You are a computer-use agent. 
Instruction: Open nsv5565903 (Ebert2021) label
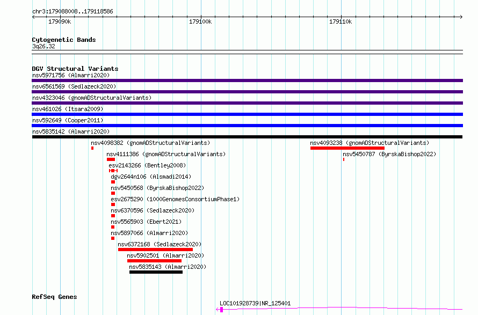pos(146,222)
